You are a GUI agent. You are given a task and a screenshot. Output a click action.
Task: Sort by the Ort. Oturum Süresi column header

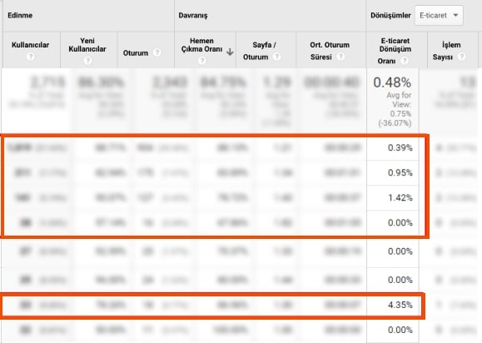click(x=330, y=51)
